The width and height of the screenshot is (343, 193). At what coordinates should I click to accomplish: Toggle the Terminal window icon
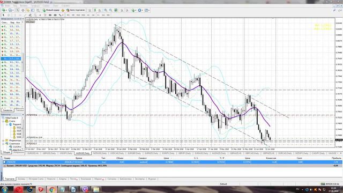click(x=33, y=10)
